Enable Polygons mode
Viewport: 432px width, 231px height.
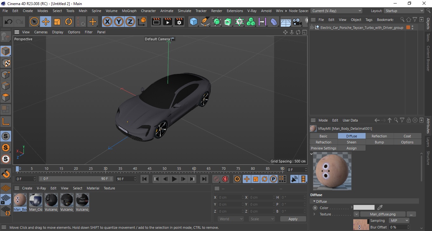click(6, 97)
